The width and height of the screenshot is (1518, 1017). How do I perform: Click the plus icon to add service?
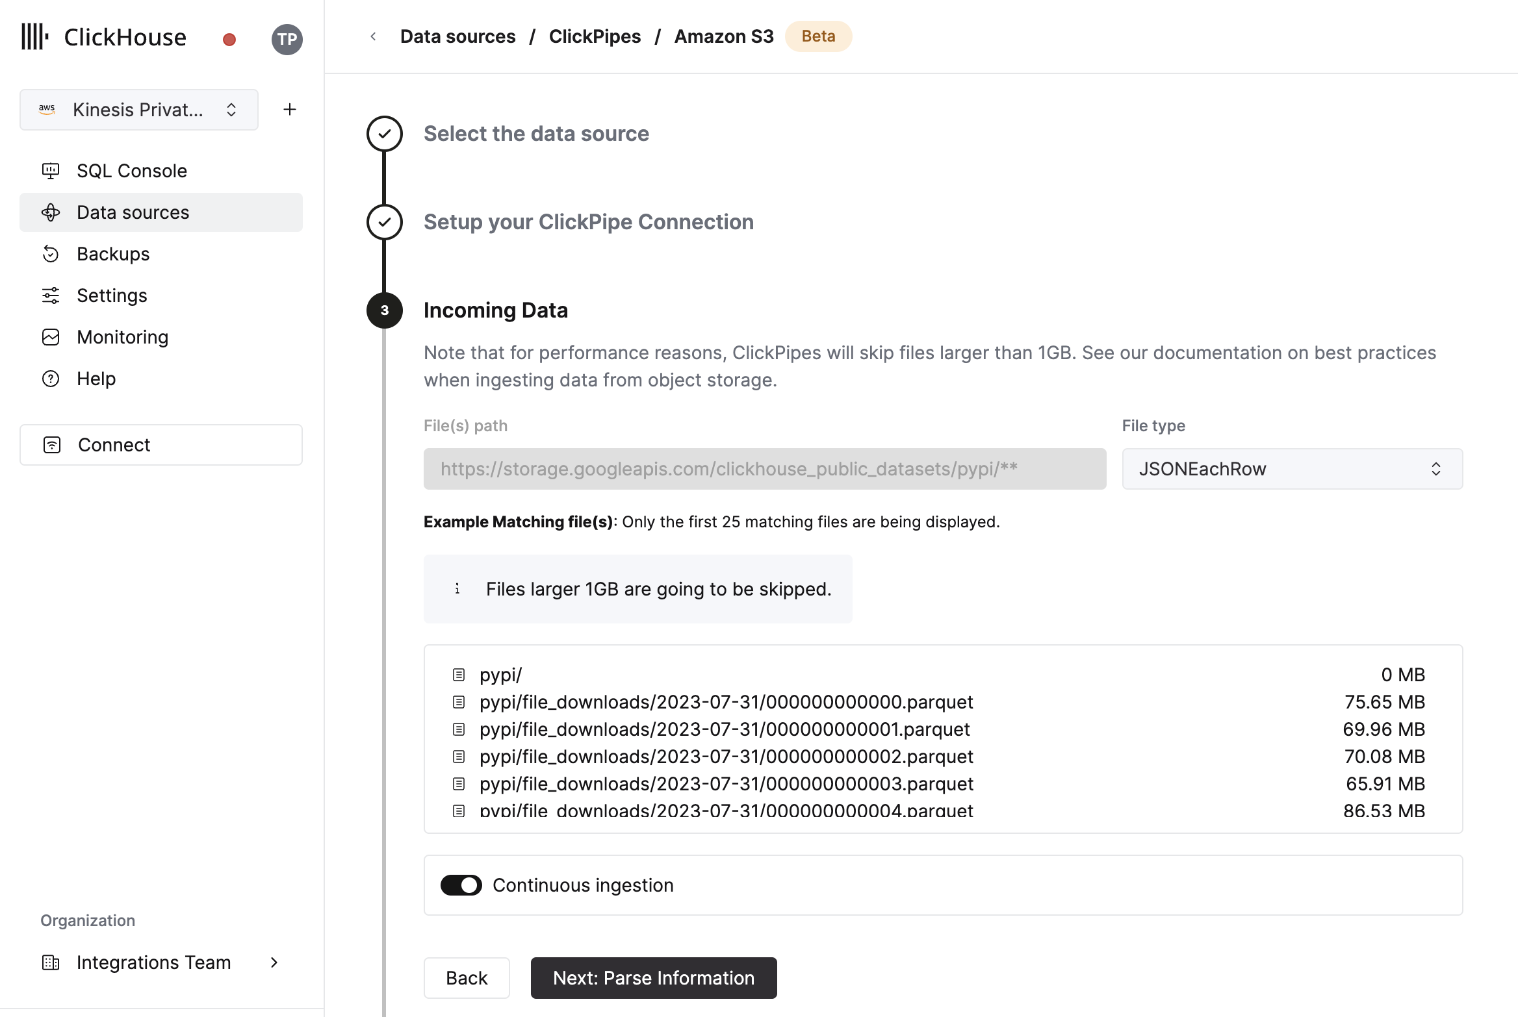290,110
